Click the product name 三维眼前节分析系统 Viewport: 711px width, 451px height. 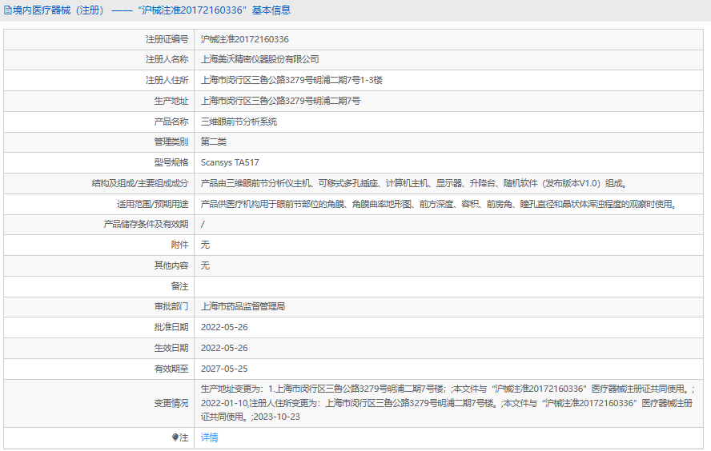[239, 122]
